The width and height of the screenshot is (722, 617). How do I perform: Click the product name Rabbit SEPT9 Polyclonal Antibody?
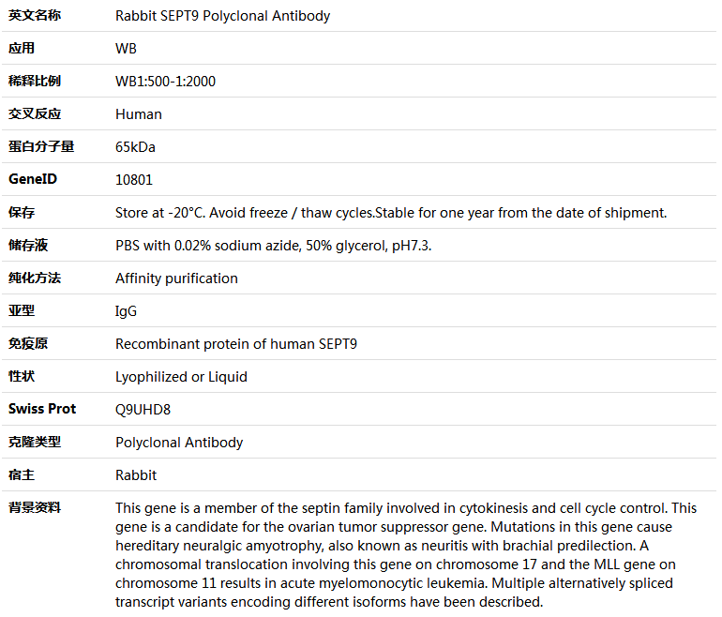tap(222, 16)
